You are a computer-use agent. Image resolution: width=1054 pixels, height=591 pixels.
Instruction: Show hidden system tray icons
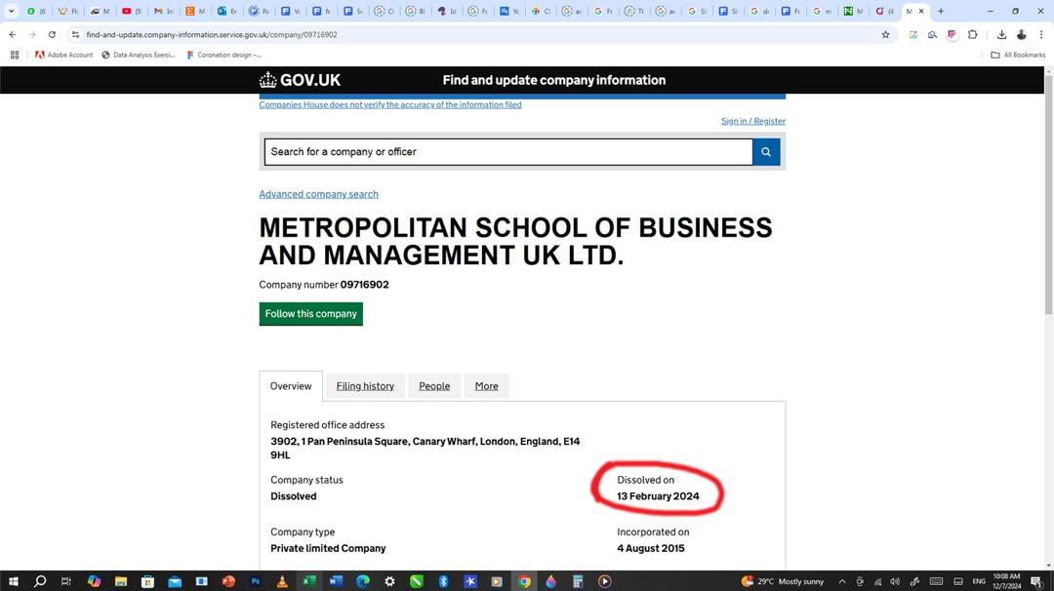pyautogui.click(x=841, y=581)
